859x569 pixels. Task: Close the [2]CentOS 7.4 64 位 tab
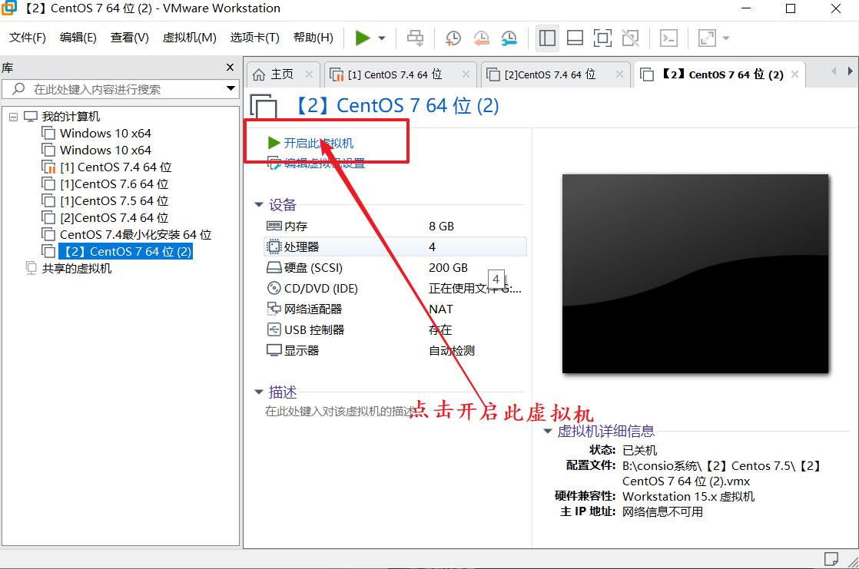click(x=619, y=74)
